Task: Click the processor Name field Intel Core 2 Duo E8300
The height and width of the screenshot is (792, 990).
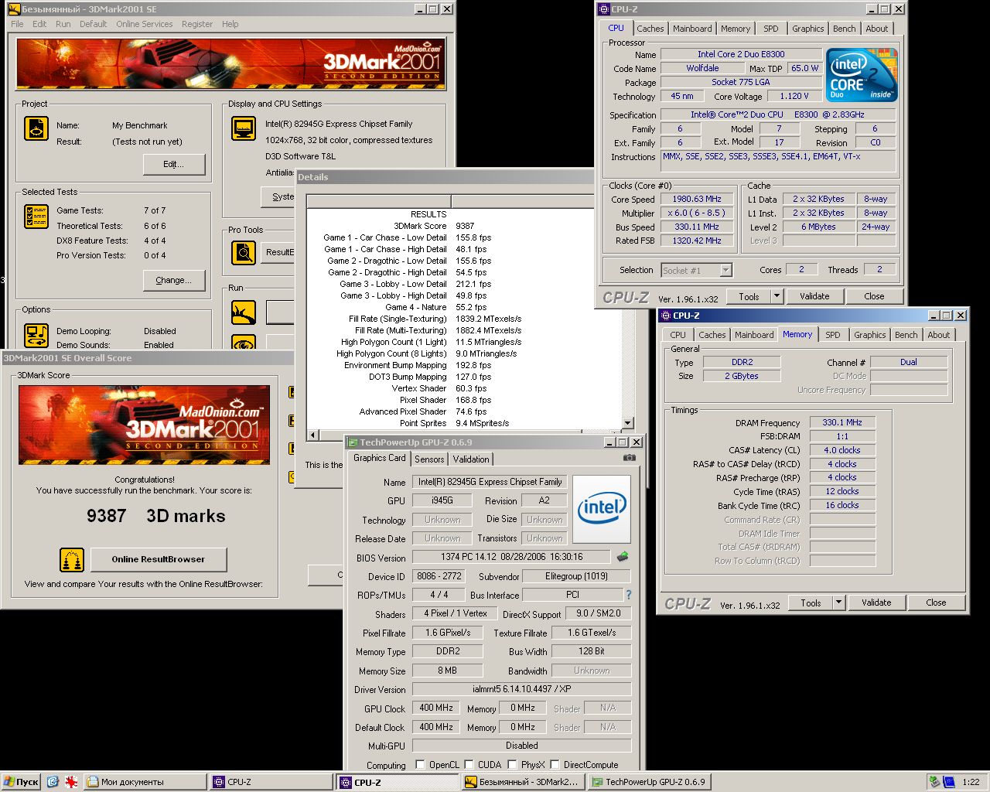Action: pos(740,54)
